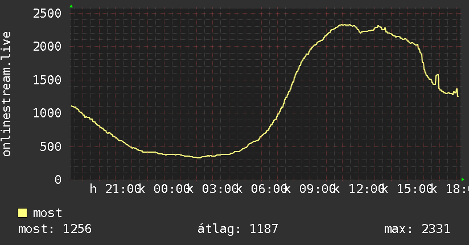Click the 2500 y-axis label
Image resolution: width=469 pixels, height=245 pixels.
(47, 14)
